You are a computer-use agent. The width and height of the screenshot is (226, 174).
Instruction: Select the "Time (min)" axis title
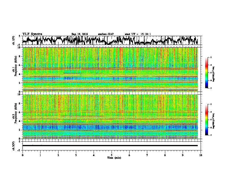(114, 158)
